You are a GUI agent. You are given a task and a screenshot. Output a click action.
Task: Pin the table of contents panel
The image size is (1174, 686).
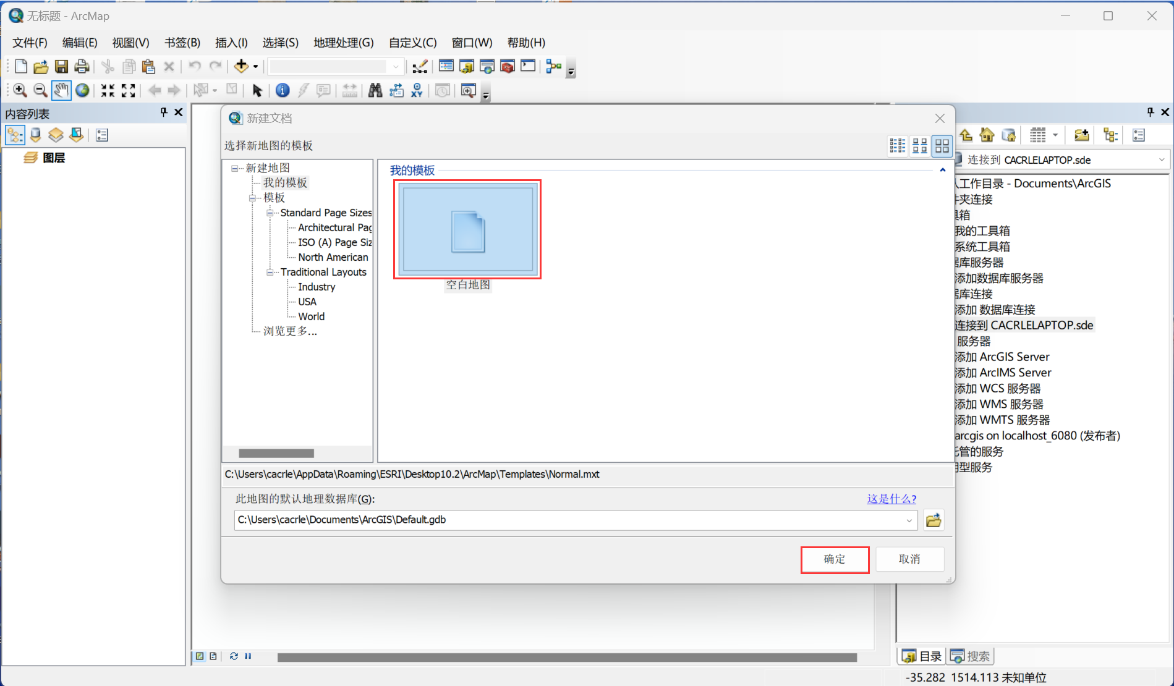tap(164, 112)
